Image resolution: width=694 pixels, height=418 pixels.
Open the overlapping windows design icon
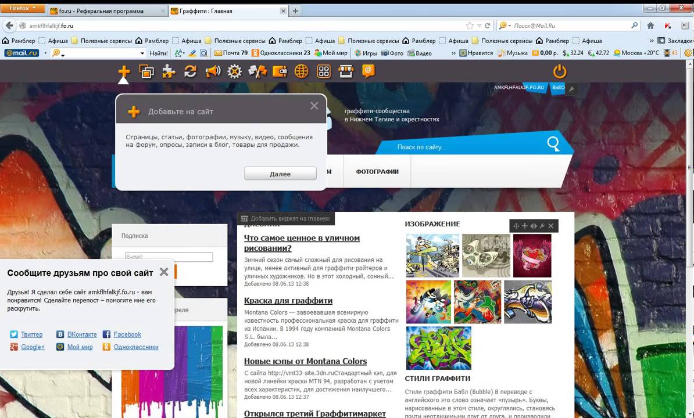point(146,71)
